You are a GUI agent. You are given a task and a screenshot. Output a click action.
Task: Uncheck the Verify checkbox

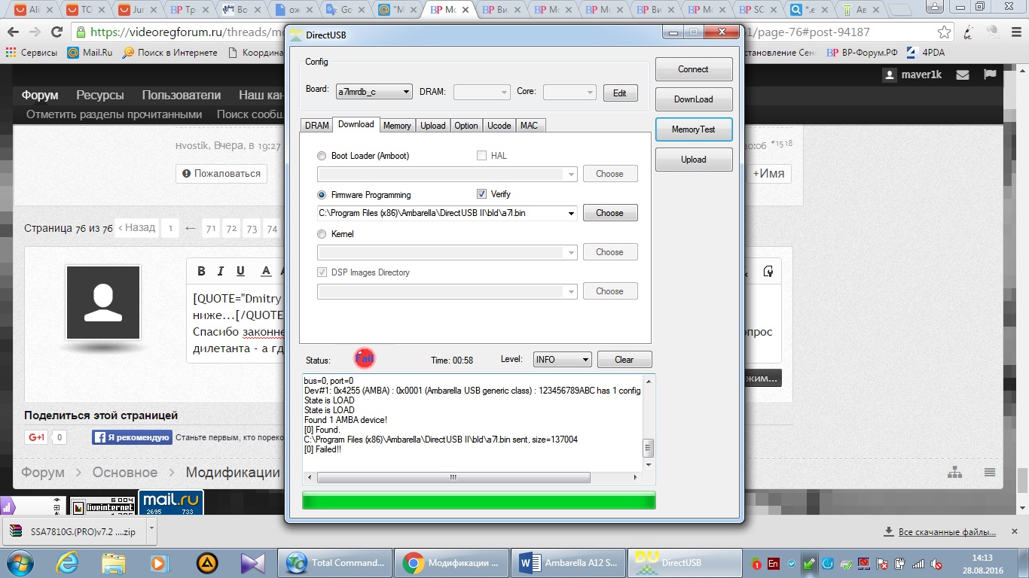pos(482,194)
